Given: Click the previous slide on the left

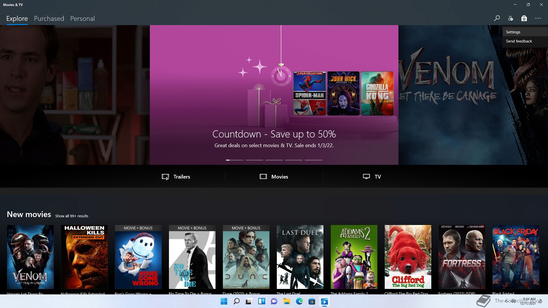Looking at the screenshot, I should (75, 95).
